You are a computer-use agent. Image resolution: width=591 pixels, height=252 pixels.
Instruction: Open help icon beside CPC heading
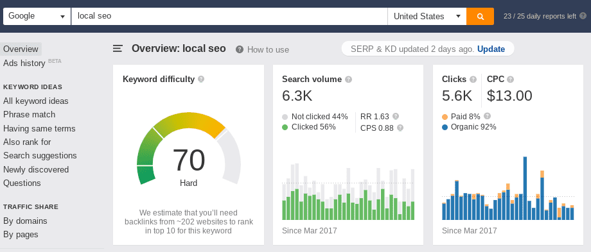[x=510, y=80]
